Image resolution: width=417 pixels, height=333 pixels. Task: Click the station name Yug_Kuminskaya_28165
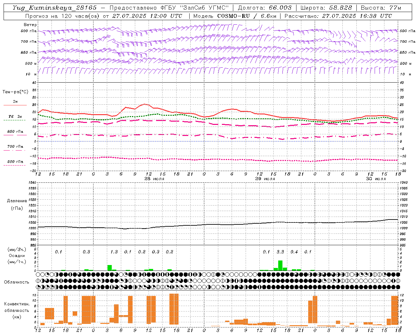click(54, 8)
